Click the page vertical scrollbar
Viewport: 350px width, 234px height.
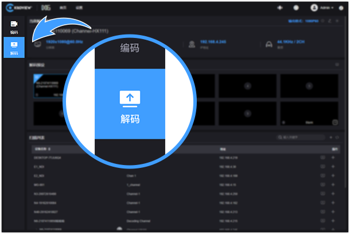346,101
